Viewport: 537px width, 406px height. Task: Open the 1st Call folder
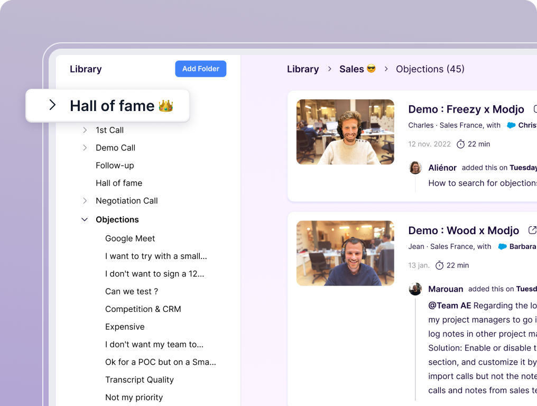(x=109, y=130)
